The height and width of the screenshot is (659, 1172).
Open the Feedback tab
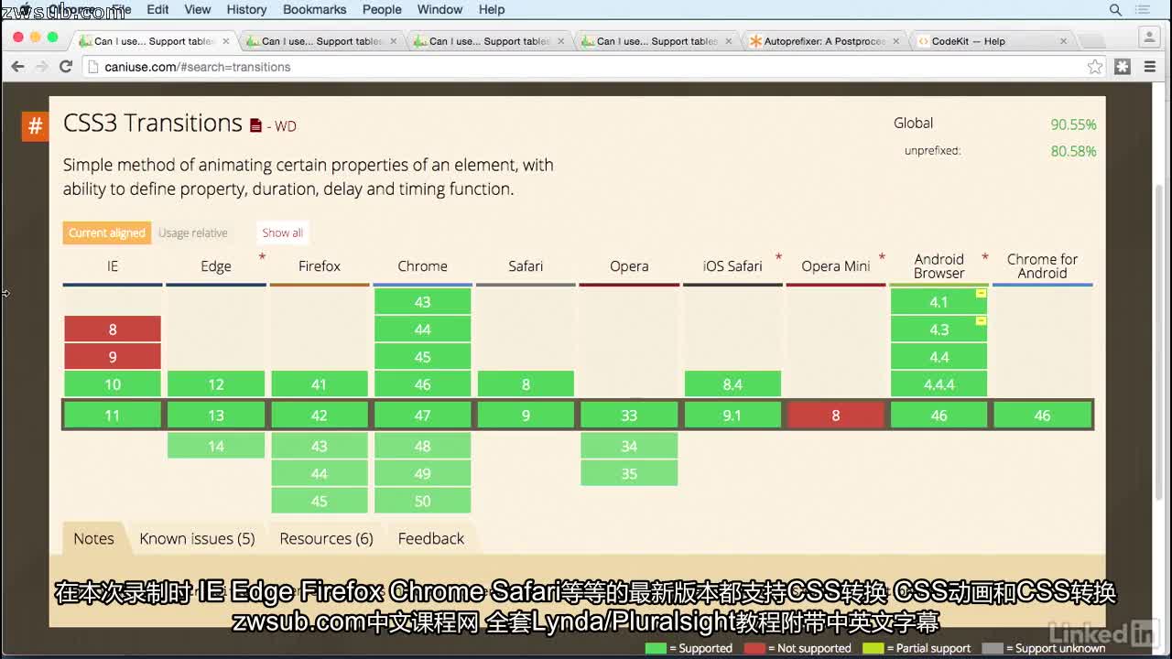tap(430, 538)
